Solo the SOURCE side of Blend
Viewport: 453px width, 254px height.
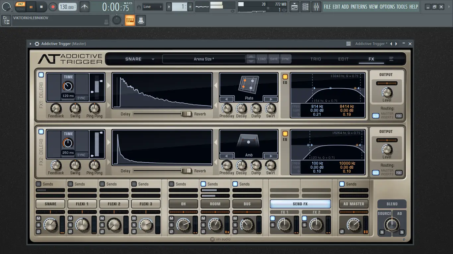(382, 232)
